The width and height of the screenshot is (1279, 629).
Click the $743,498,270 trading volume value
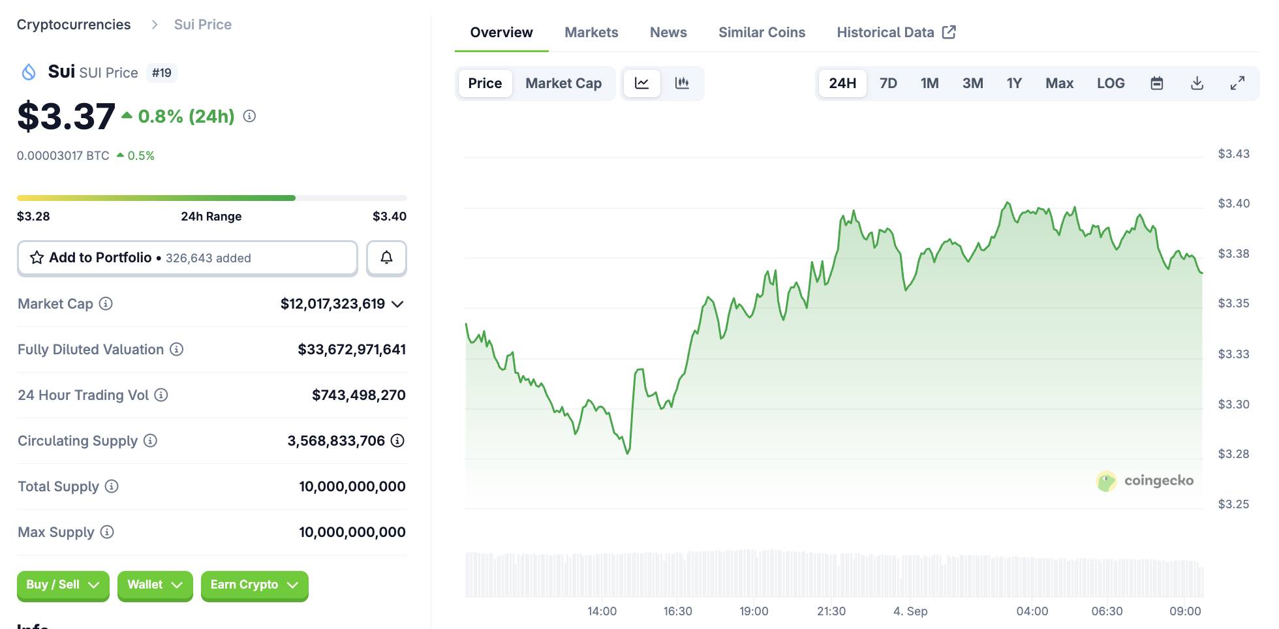[x=359, y=395]
